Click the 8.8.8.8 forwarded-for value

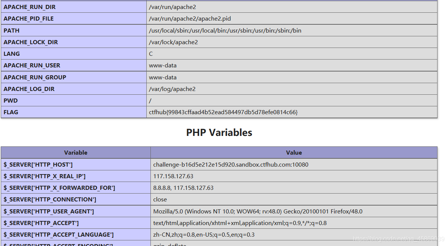click(183, 188)
